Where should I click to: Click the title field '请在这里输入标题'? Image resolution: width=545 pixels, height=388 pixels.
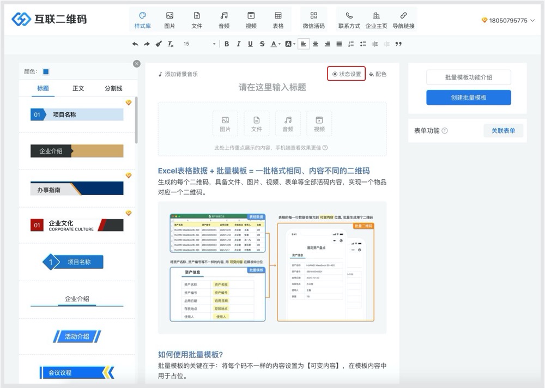coord(272,87)
